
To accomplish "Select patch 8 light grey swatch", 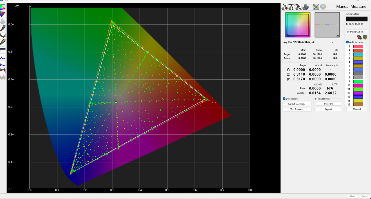I will 358,77.
